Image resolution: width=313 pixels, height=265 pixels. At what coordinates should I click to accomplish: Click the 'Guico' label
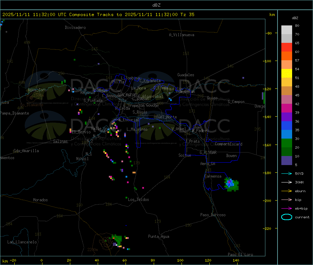tap(212, 98)
